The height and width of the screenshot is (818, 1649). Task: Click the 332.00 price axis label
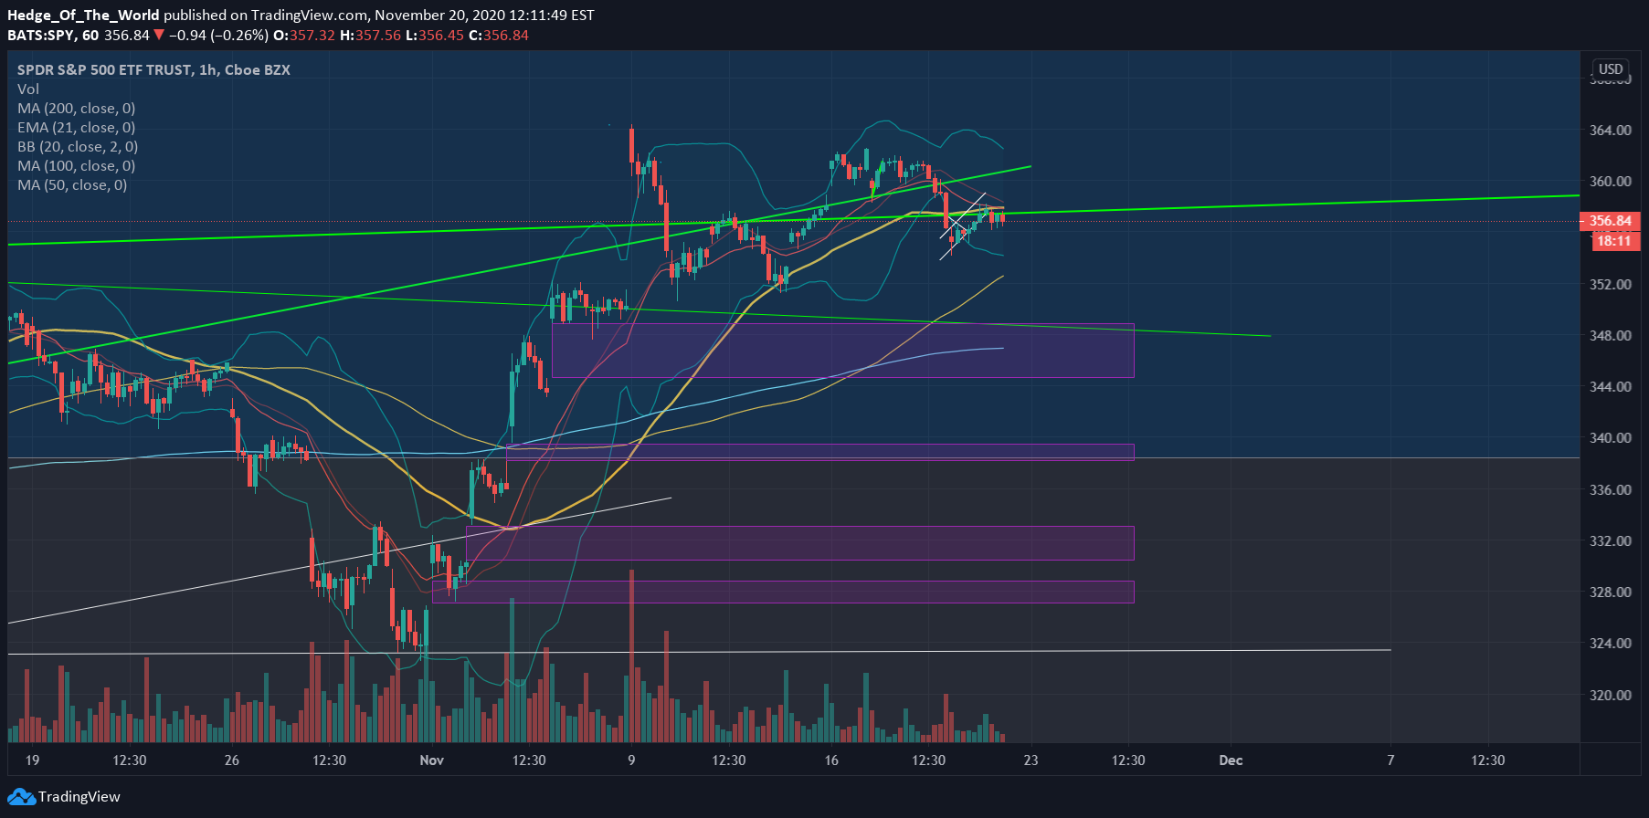point(1611,540)
